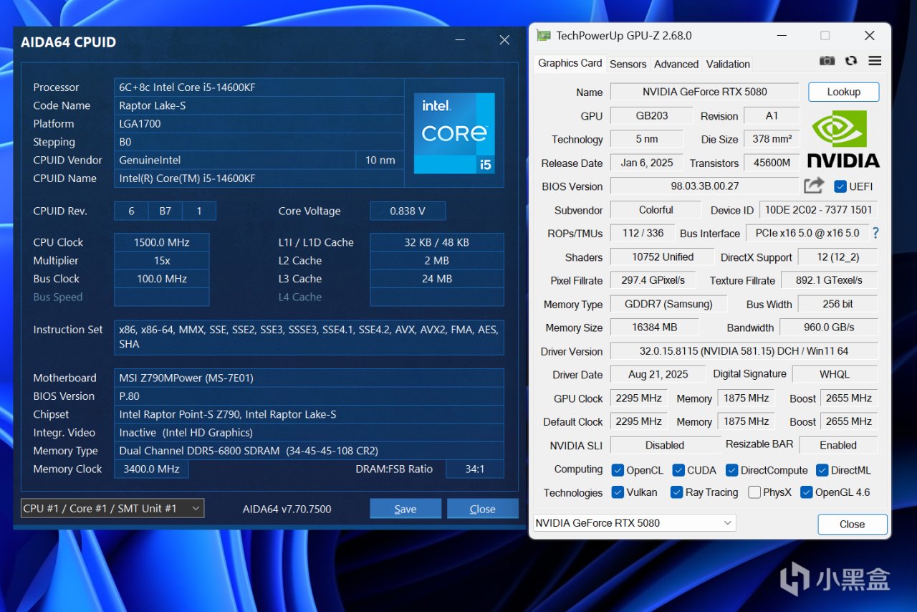This screenshot has height=612, width=917.
Task: Disable the Vulkan checkbox
Action: click(x=618, y=492)
